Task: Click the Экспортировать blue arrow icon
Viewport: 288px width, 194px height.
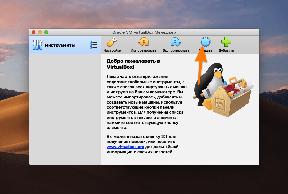Action: coord(175,42)
